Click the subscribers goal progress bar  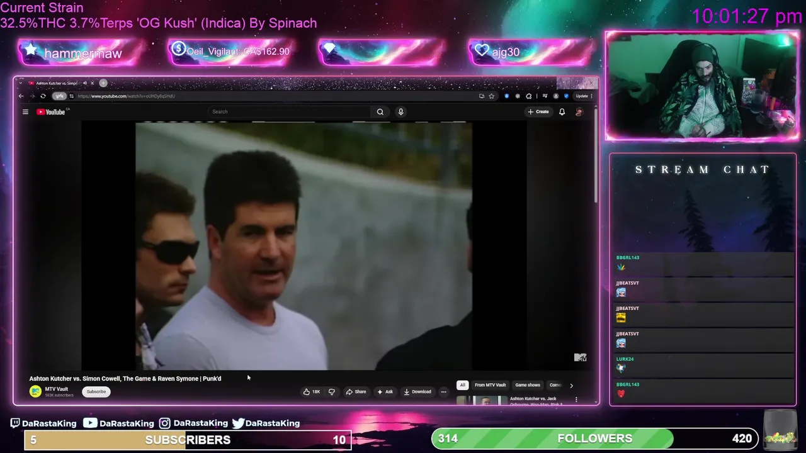coord(188,440)
